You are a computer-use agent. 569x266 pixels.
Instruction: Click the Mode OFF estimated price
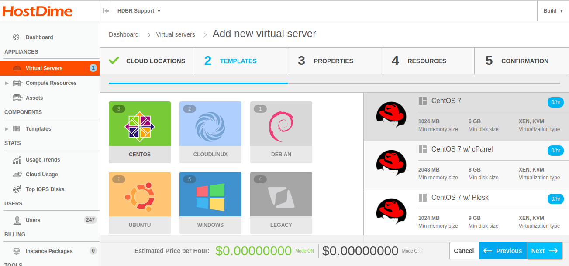pos(360,251)
